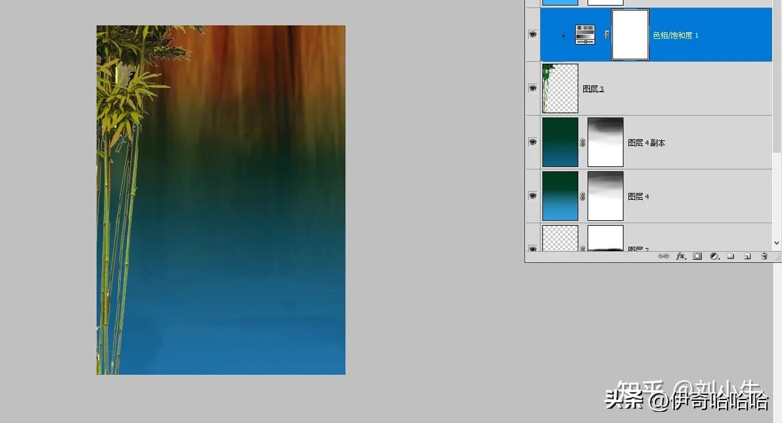
Task: Select the Link Layers chain icon
Action: pyautogui.click(x=663, y=256)
